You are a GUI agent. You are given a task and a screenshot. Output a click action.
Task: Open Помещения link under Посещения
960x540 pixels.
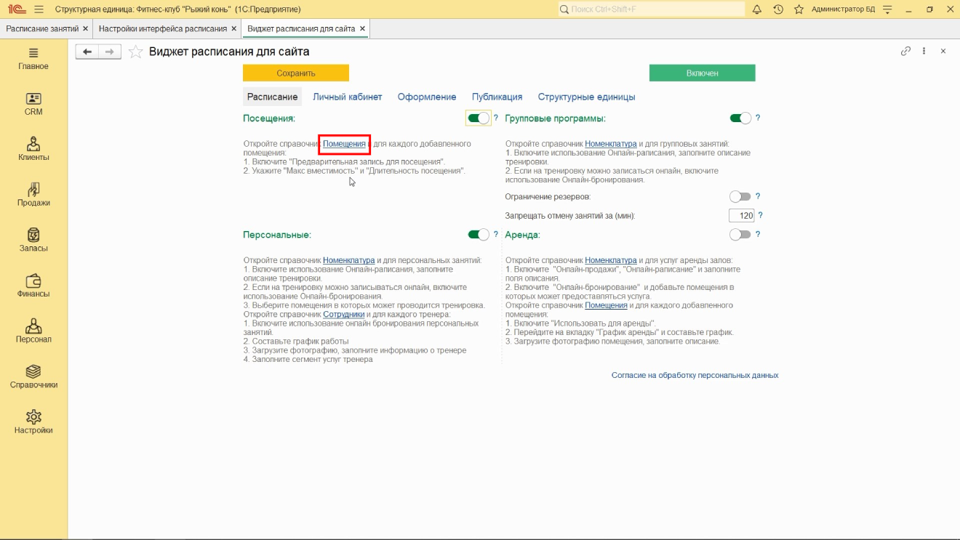click(344, 144)
